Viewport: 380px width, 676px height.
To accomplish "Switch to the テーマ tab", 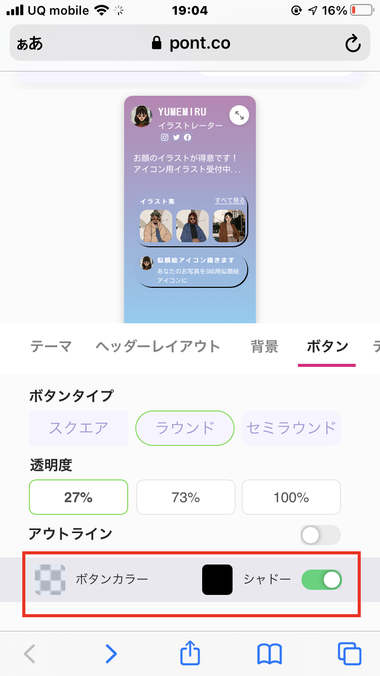I will [51, 347].
